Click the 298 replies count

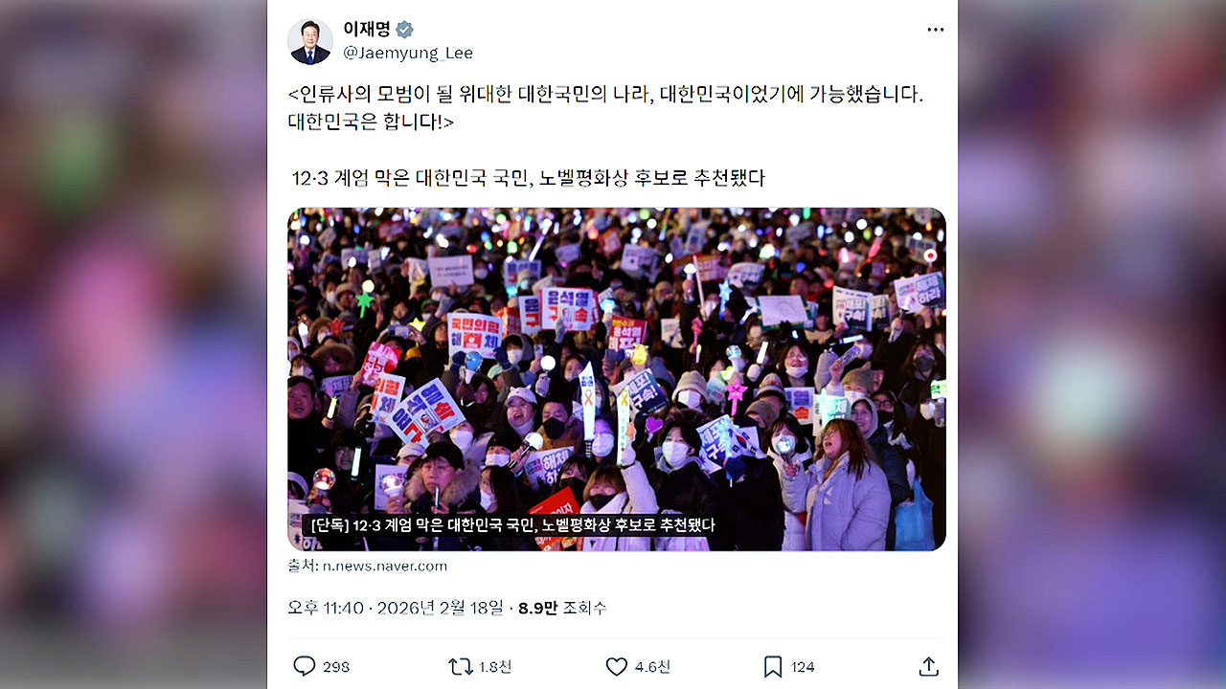(x=336, y=667)
